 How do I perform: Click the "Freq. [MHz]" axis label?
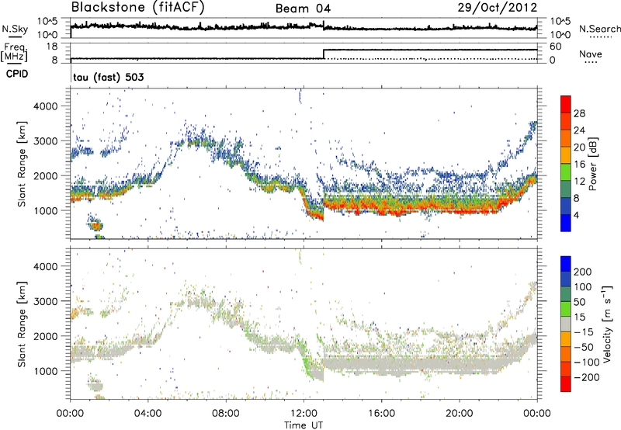pyautogui.click(x=14, y=53)
